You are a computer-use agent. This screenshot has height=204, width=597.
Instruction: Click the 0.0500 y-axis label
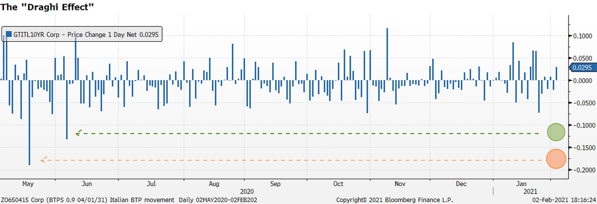(x=584, y=58)
